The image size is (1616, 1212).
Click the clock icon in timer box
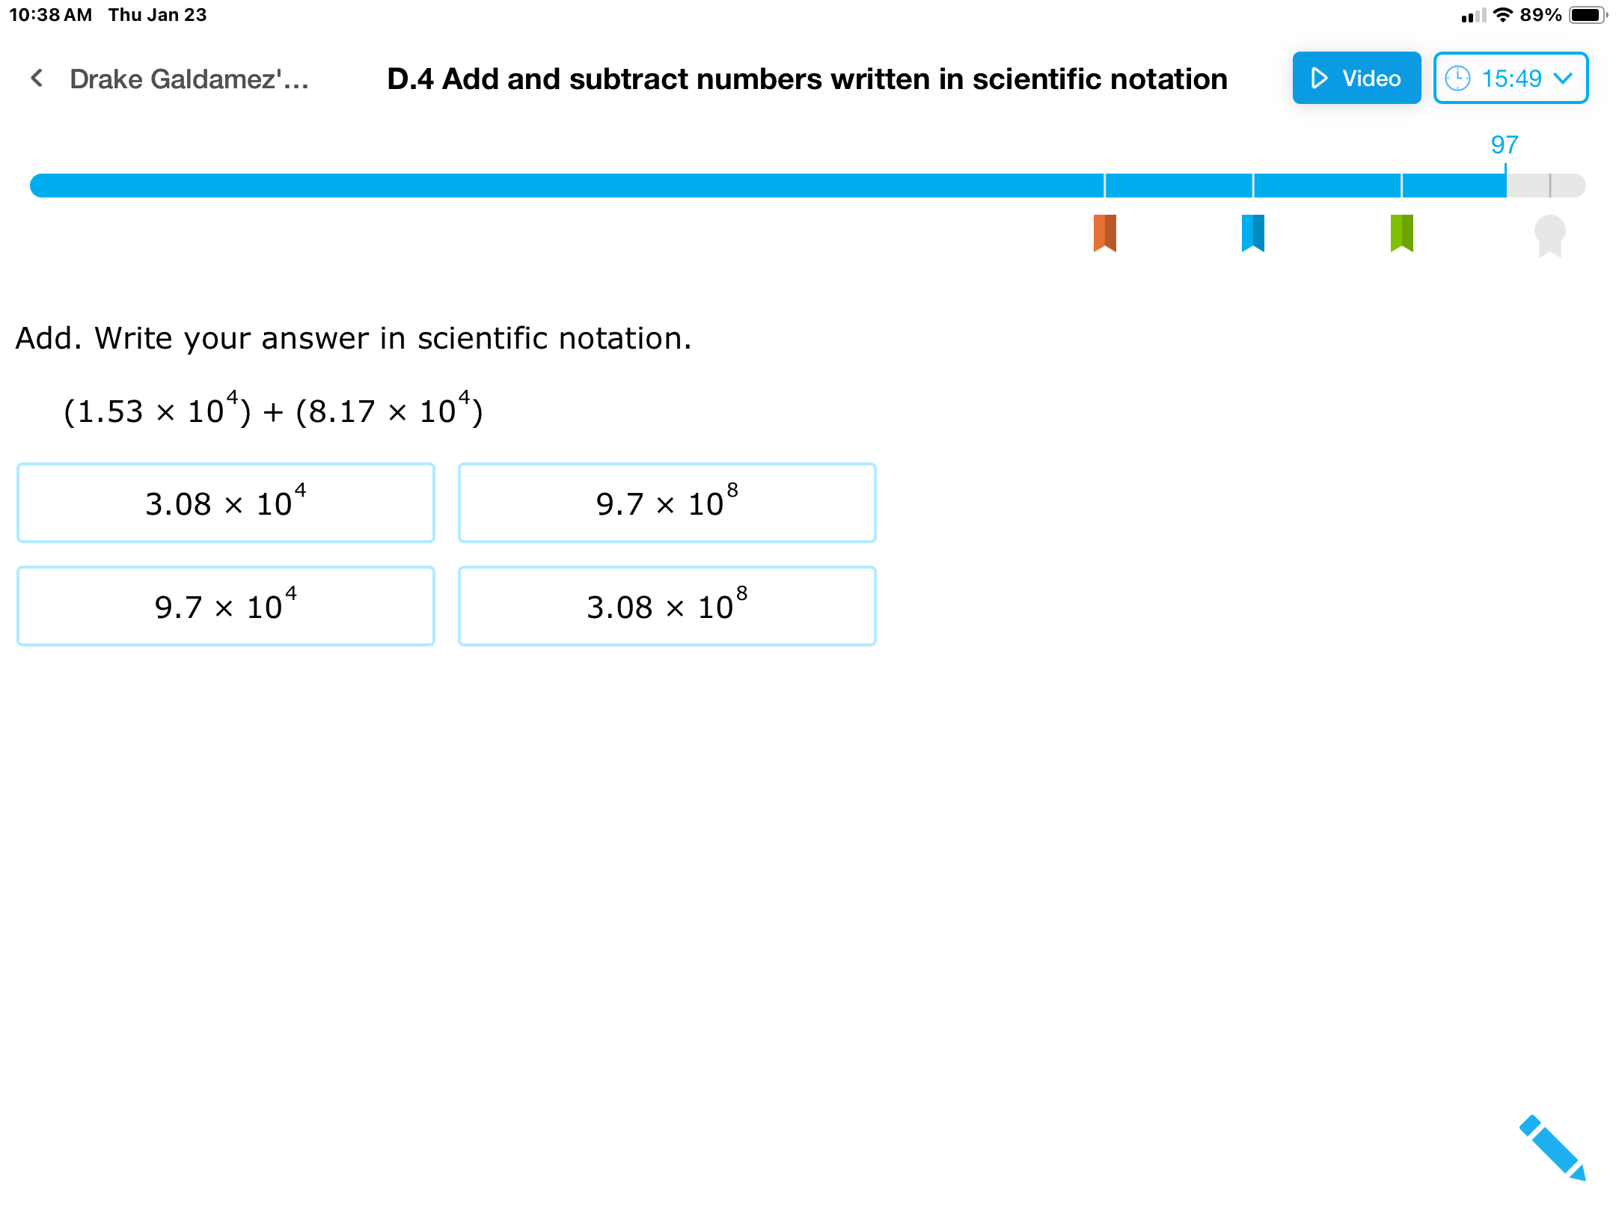(x=1457, y=78)
